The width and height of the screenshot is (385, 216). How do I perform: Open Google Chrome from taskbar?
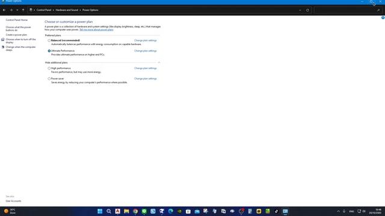(135, 211)
